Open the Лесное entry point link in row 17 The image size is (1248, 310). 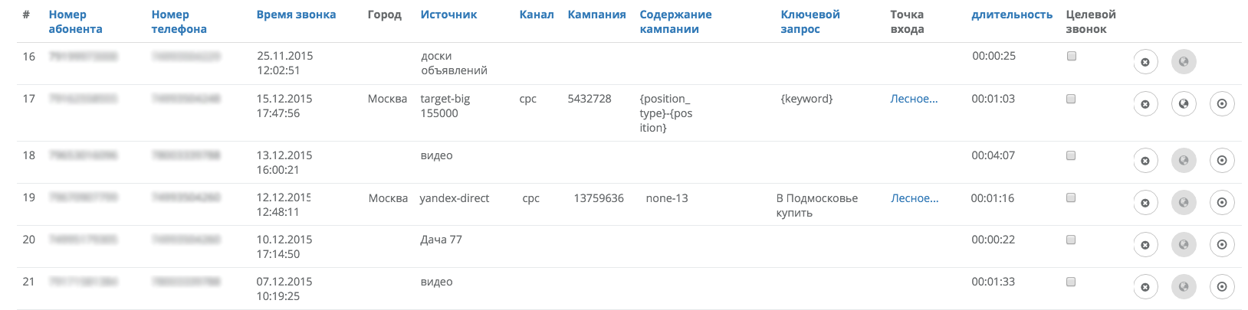point(914,99)
